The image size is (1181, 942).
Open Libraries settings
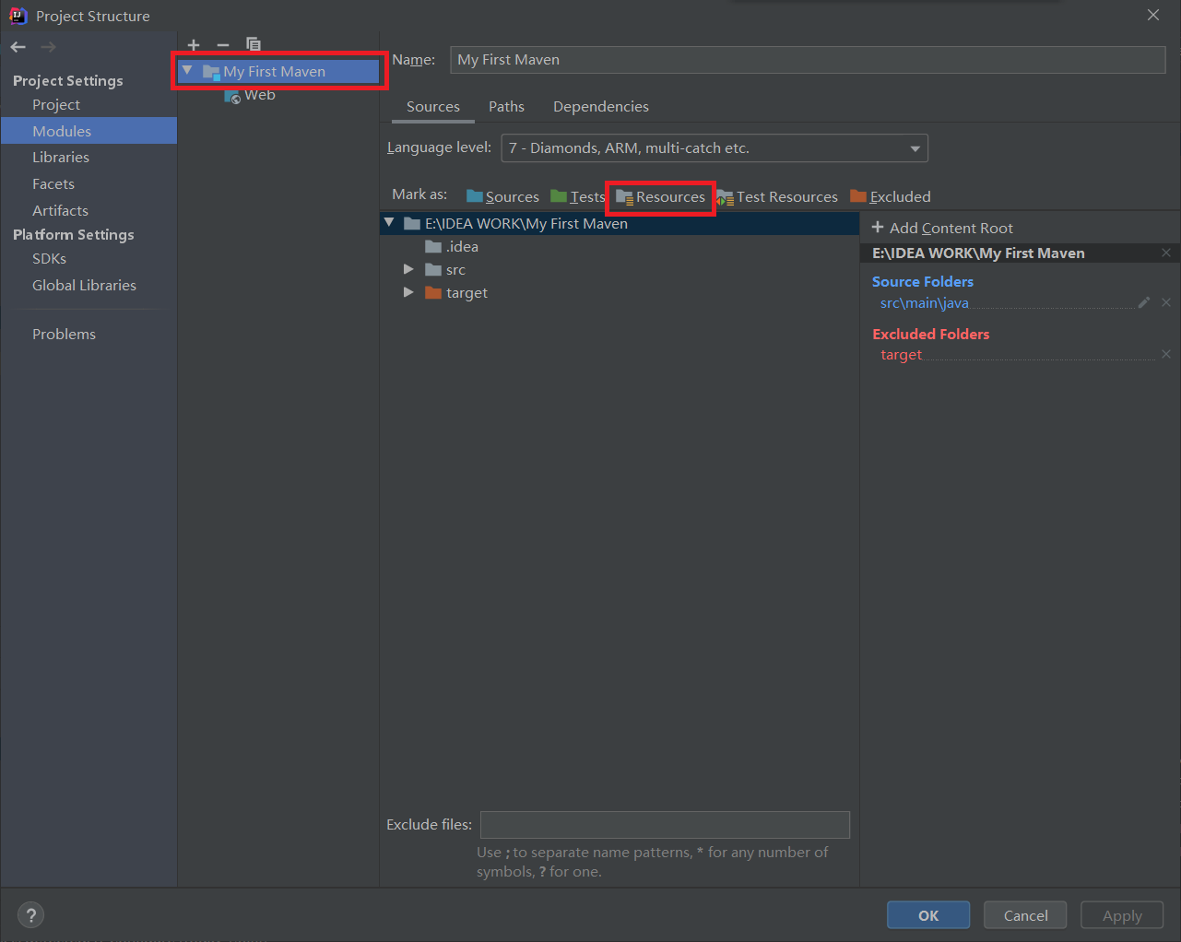[61, 158]
